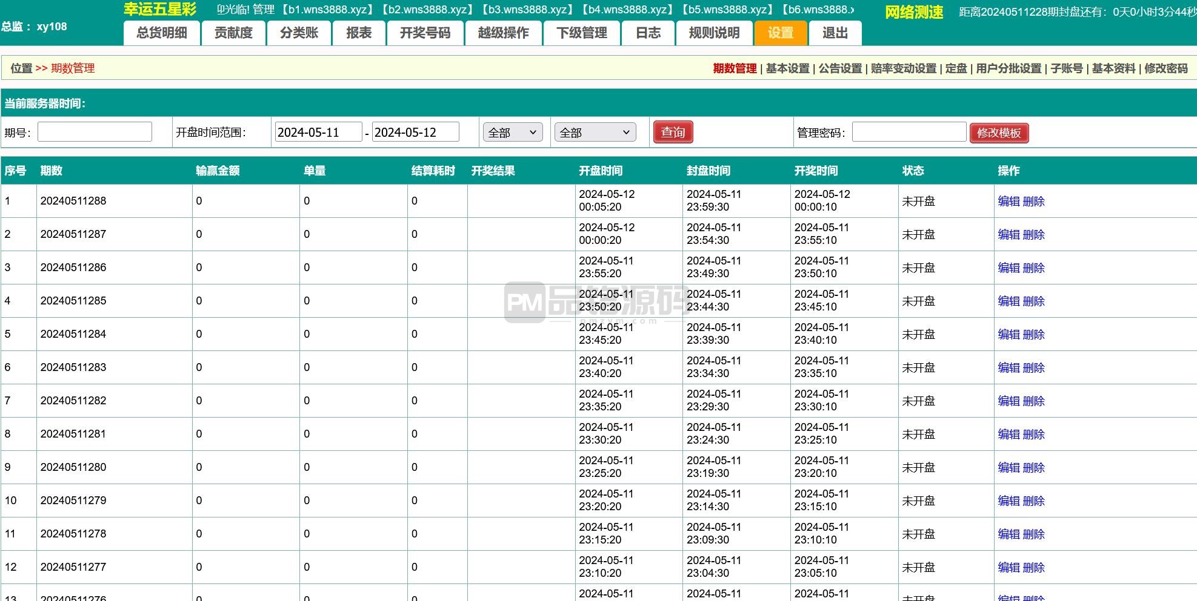Image resolution: width=1197 pixels, height=601 pixels.
Task: Click the 期号 input field
Action: pyautogui.click(x=95, y=132)
